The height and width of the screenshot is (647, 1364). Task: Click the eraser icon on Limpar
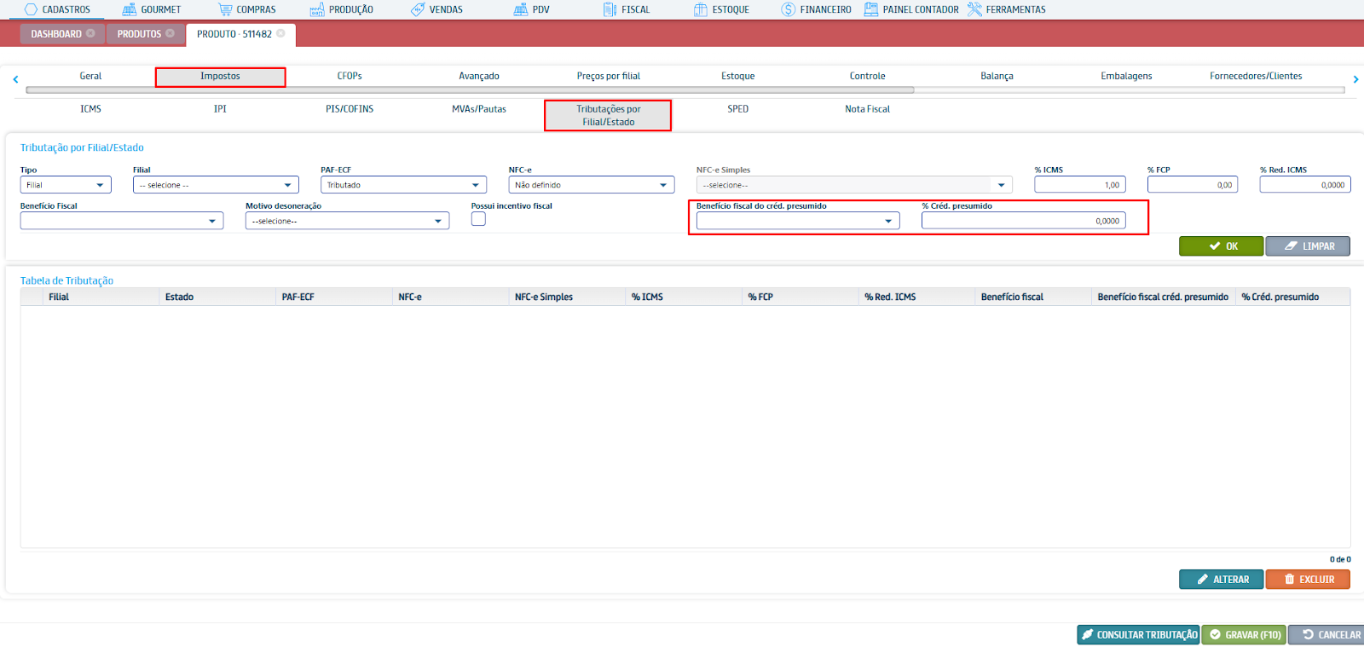tap(1291, 246)
